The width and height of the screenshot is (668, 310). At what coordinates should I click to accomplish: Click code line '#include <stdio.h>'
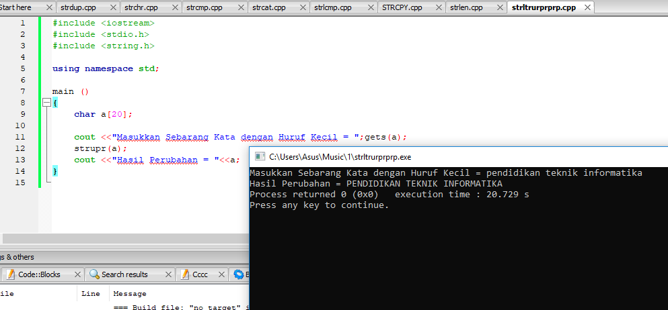point(101,34)
